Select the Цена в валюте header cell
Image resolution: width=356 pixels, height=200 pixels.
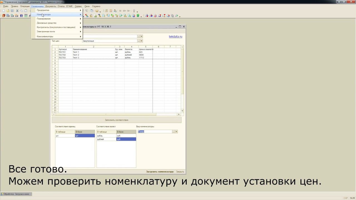(145, 49)
